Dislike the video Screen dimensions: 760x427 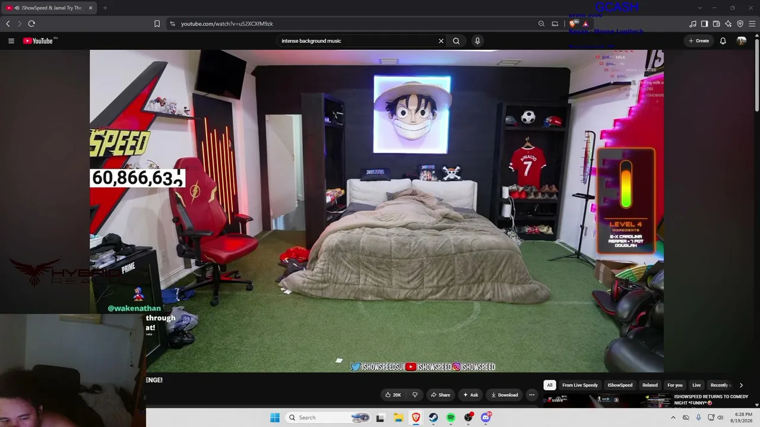coord(415,395)
